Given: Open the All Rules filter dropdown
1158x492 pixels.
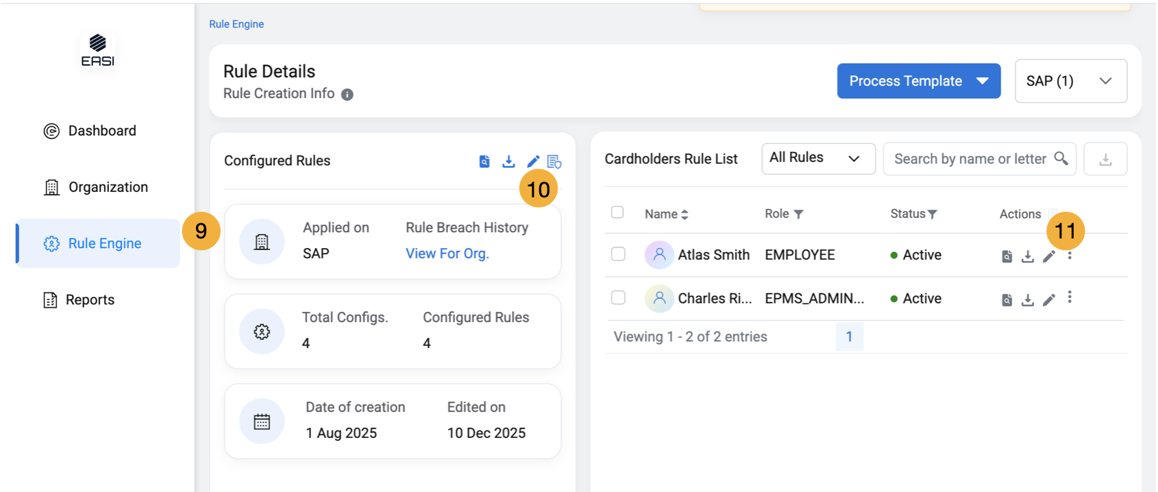Looking at the screenshot, I should click(818, 158).
